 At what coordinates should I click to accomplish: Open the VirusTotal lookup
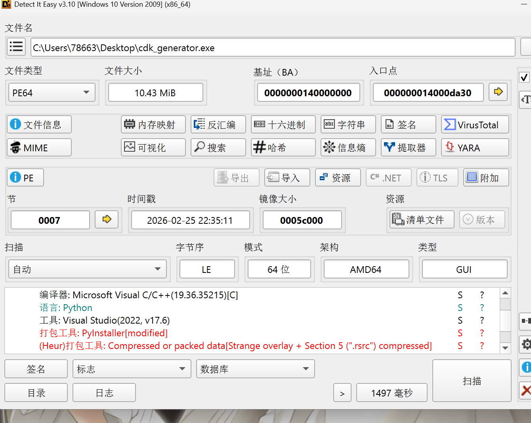pyautogui.click(x=475, y=125)
